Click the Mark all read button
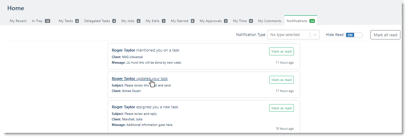Image resolution: width=406 pixels, height=137 pixels. click(385, 35)
